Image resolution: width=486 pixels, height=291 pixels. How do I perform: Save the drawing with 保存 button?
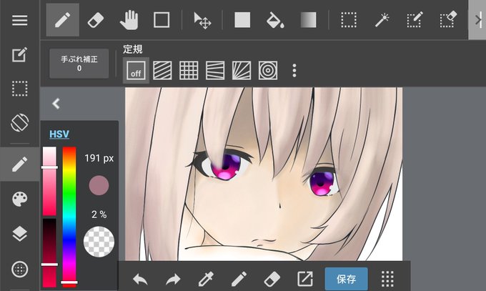346,279
